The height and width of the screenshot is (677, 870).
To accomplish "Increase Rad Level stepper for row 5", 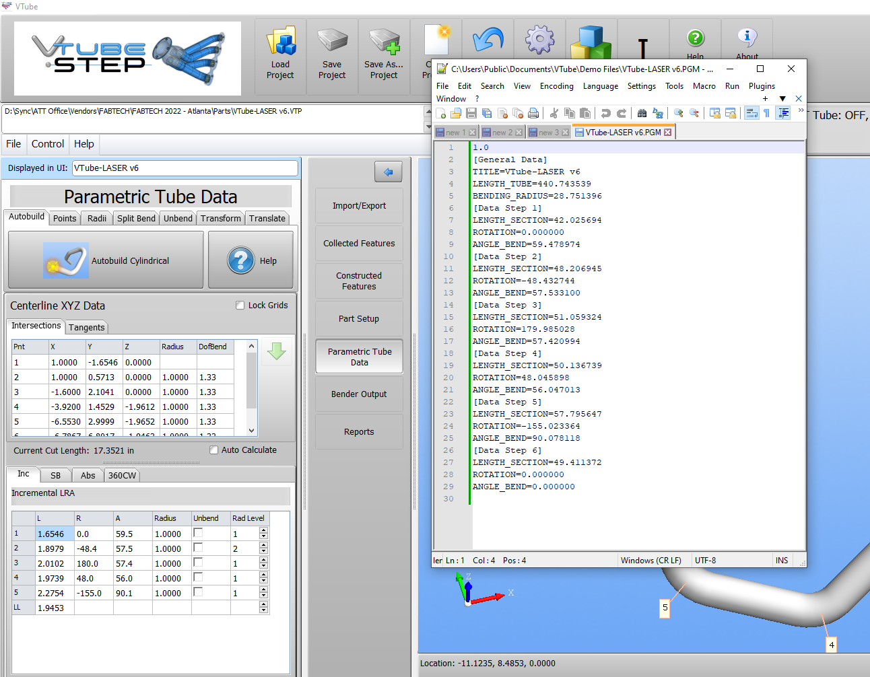I will 263,590.
